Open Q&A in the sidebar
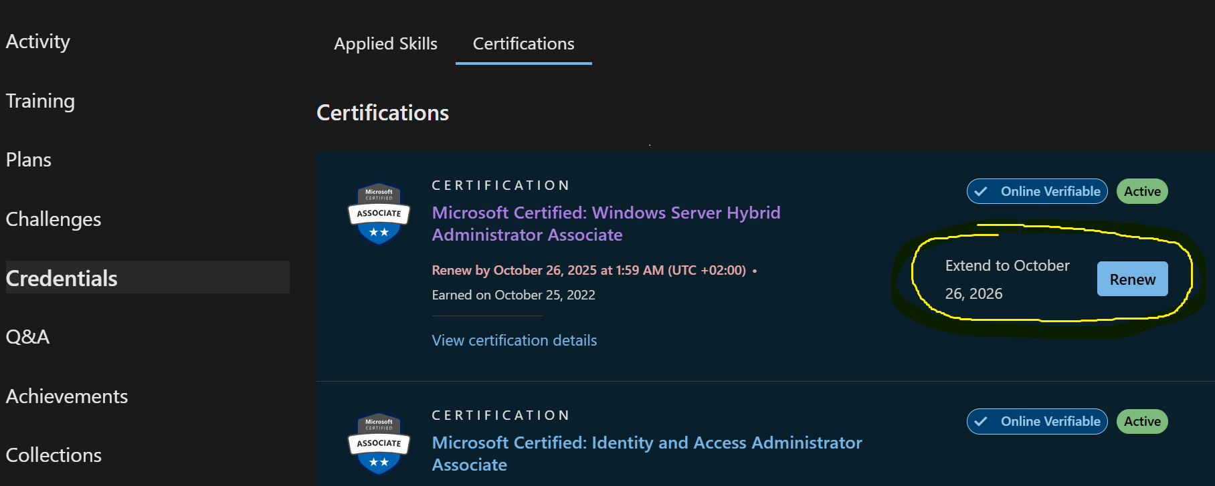Viewport: 1215px width, 486px height. click(28, 336)
